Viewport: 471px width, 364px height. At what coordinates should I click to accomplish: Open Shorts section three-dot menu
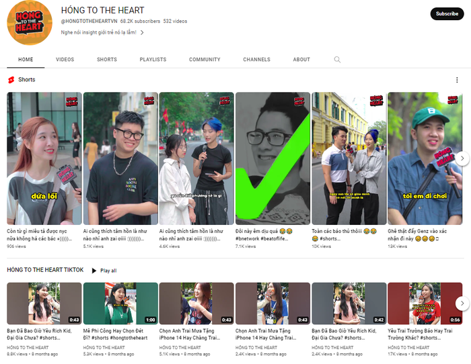[457, 80]
